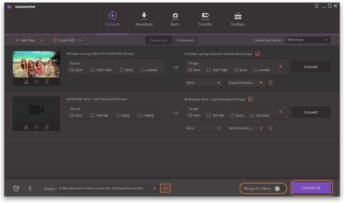
Task: Click info icon next to English-Advanced dropdown
Action: (270, 82)
